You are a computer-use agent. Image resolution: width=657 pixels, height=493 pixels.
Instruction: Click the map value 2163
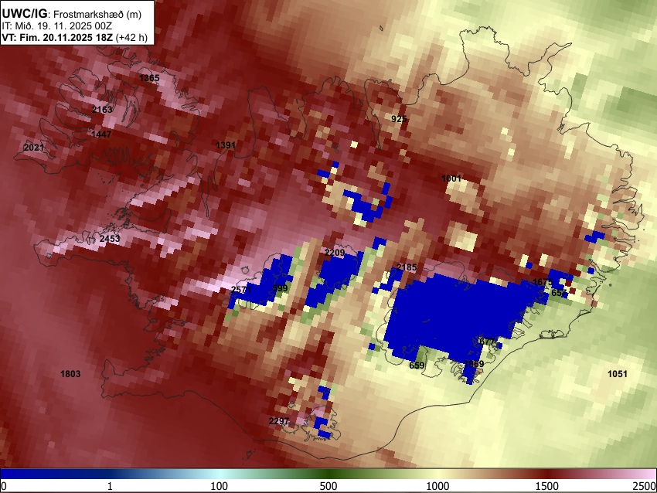102,110
